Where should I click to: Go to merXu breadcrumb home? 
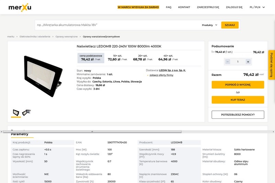(11, 37)
